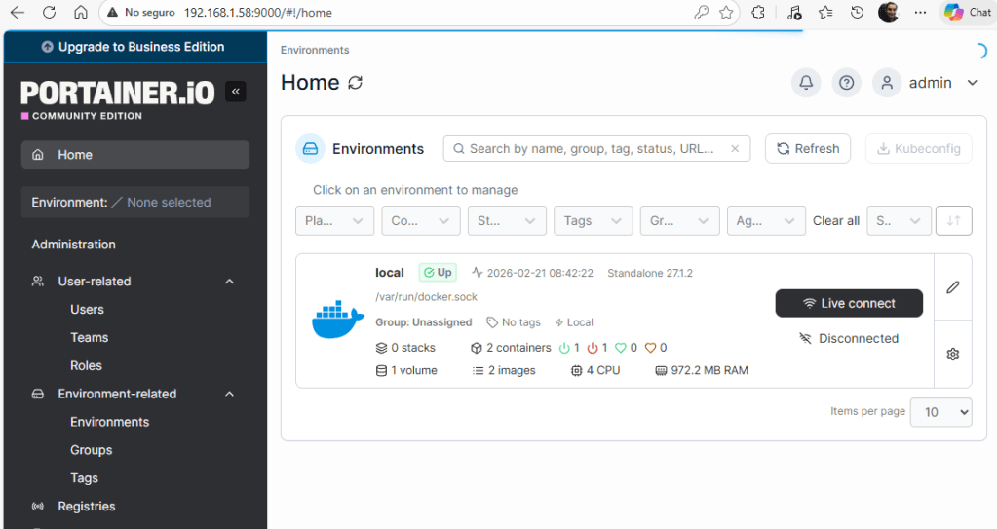The width and height of the screenshot is (997, 529).
Task: Click the pencil edit icon for local environment
Action: pos(952,287)
